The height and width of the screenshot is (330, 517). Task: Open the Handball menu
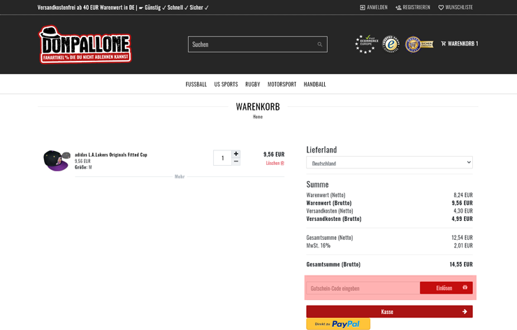314,84
